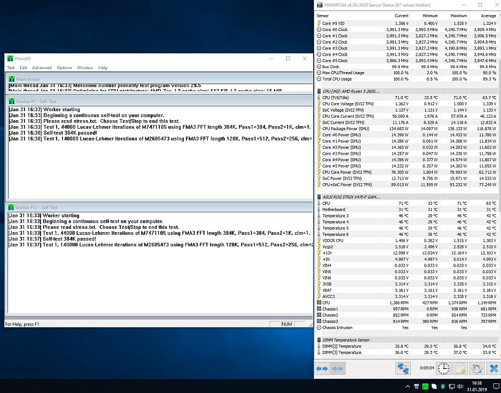This screenshot has height=393, width=501.
Task: Select the Main thread window title bar
Action: (x=159, y=79)
